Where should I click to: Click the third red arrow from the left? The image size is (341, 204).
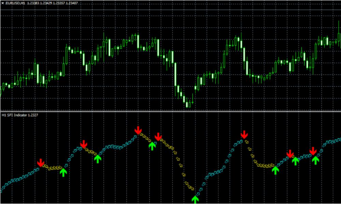pos(138,130)
